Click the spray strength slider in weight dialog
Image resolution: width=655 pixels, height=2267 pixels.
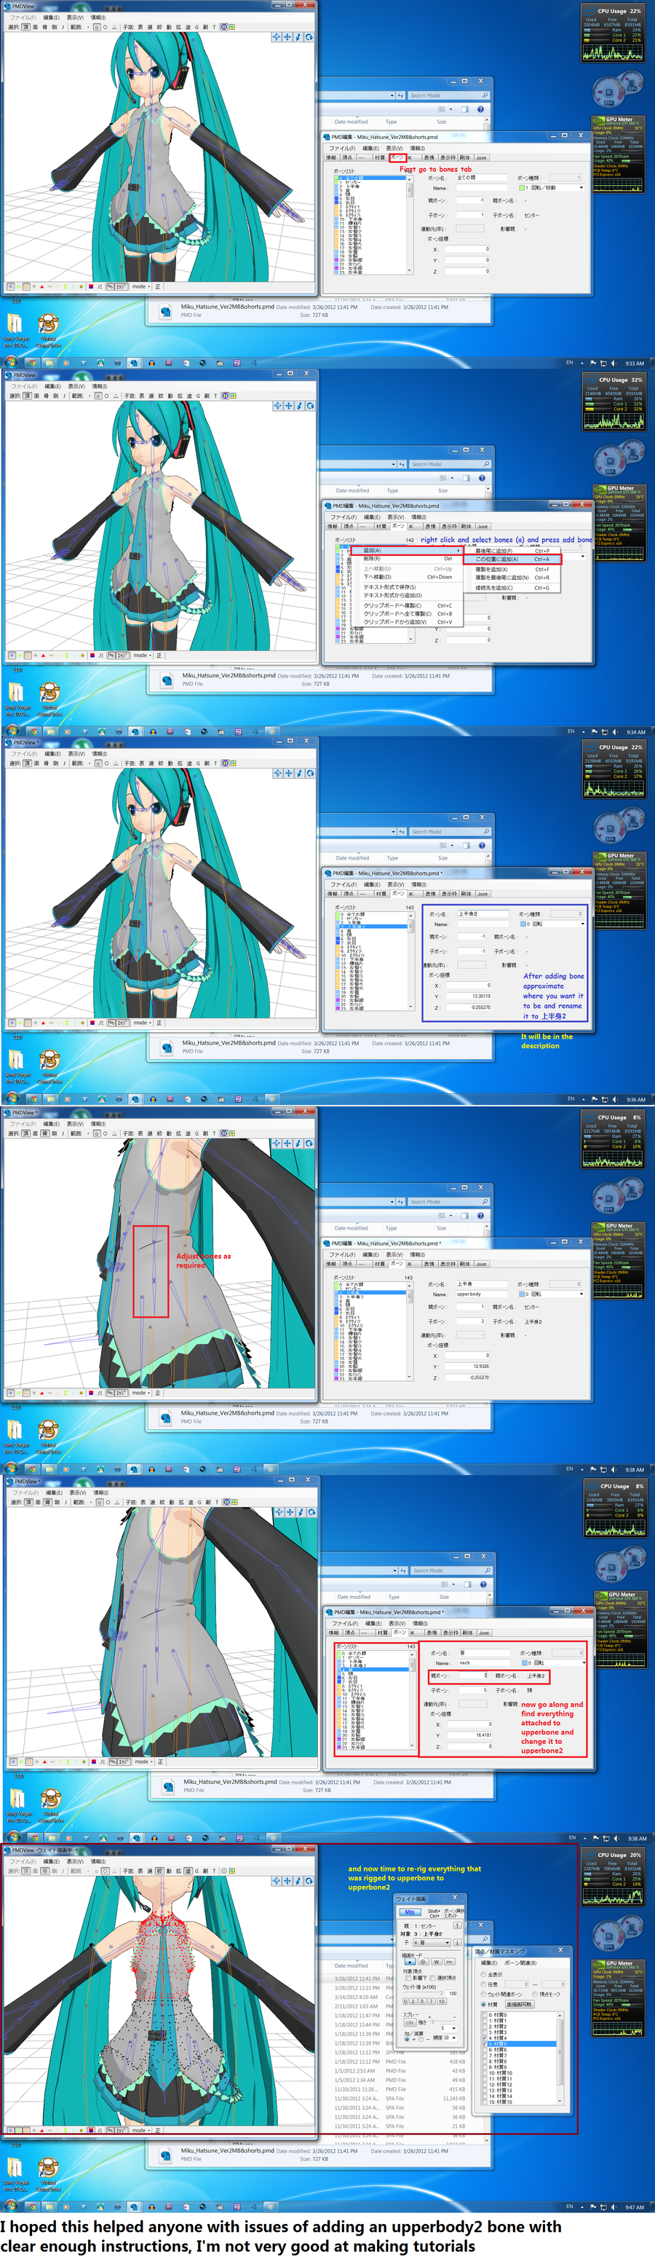[442, 2022]
